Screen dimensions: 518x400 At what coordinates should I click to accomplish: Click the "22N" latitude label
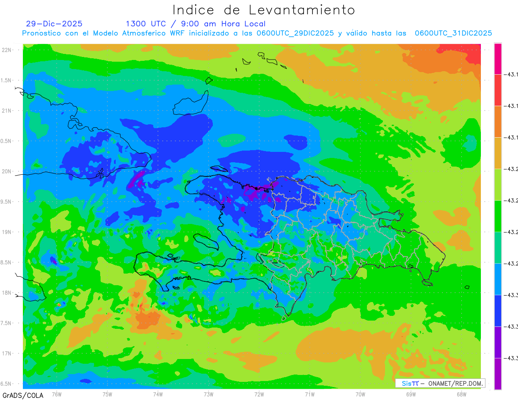[x=7, y=50]
